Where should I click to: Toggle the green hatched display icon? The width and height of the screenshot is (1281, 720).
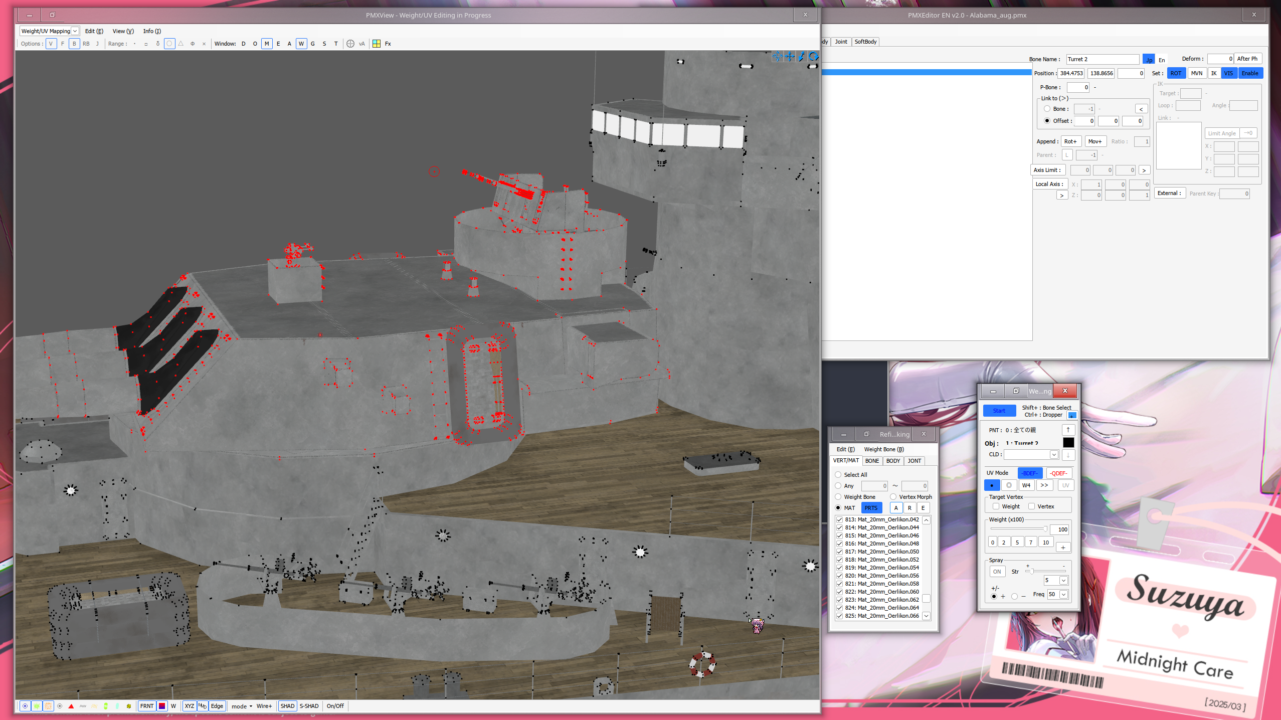37,706
